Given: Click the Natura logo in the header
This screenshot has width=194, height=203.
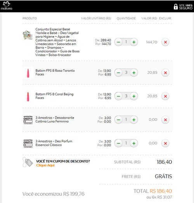Looking at the screenshot, I should pos(7,6).
